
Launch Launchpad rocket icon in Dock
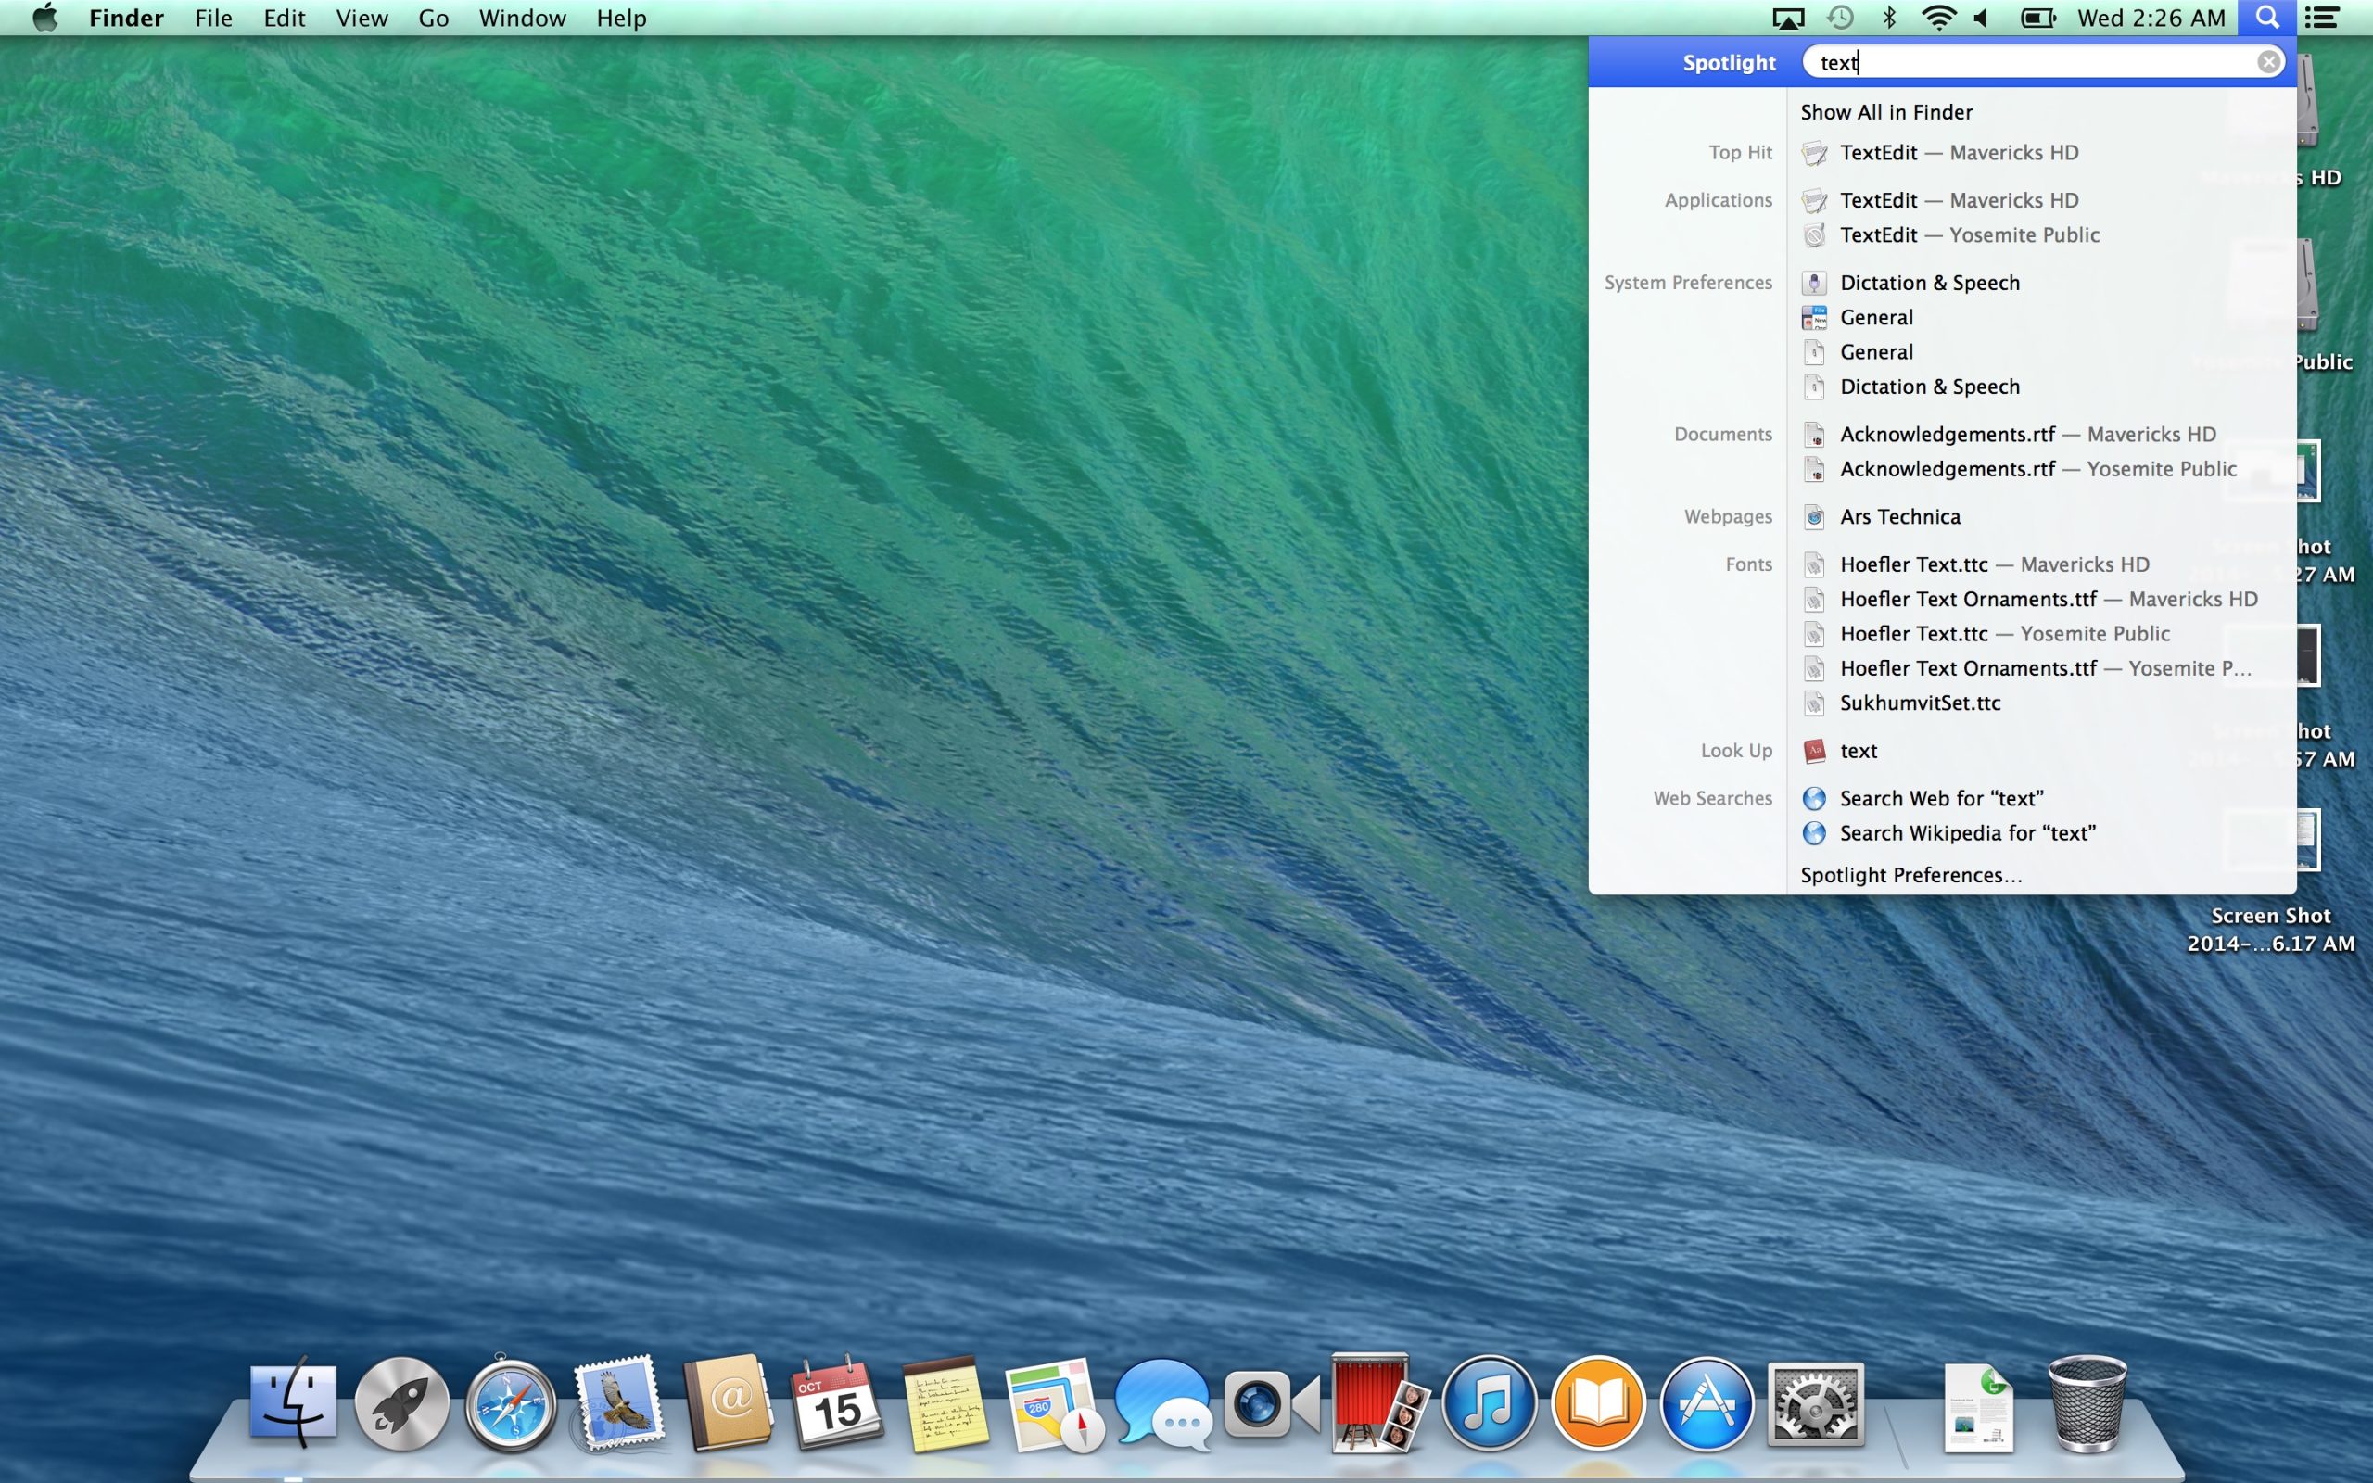[401, 1404]
